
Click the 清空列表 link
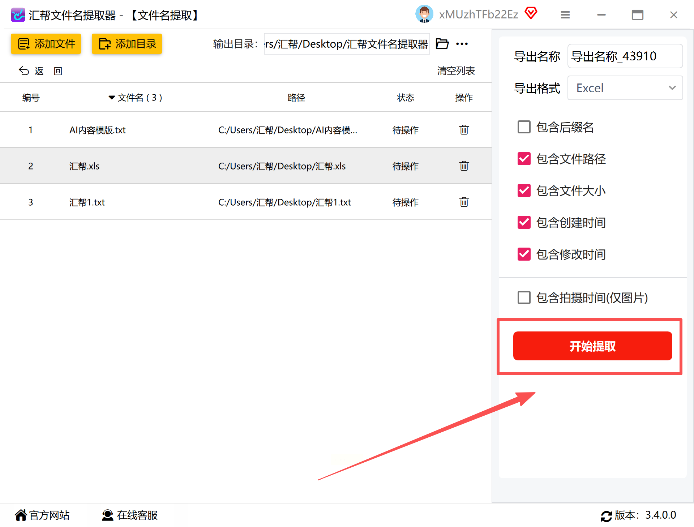[455, 71]
